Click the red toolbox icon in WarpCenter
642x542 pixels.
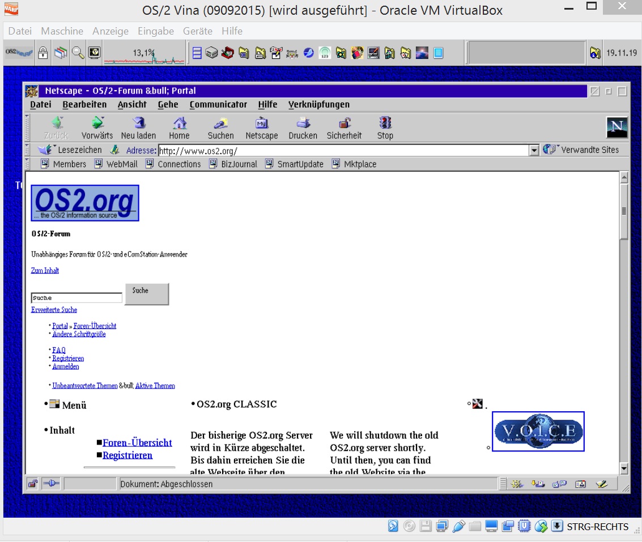click(228, 53)
